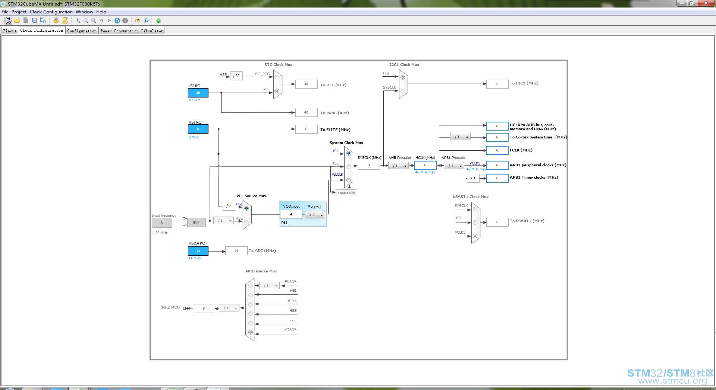Click the grey document icon beside Open

coord(26,20)
